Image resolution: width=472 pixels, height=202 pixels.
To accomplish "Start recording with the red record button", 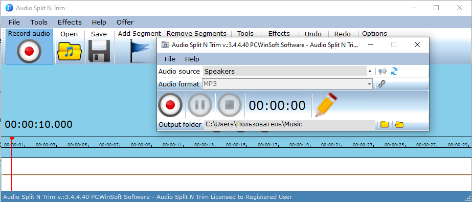I will click(x=170, y=105).
